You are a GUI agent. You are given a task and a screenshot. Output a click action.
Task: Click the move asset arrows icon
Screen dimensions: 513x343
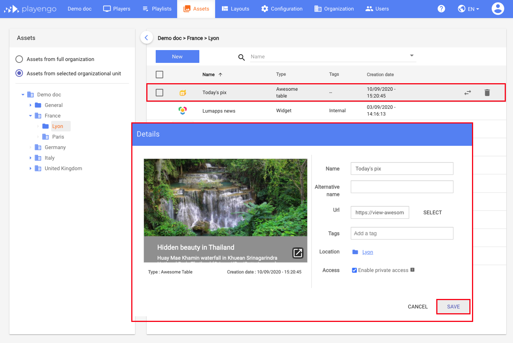point(467,92)
